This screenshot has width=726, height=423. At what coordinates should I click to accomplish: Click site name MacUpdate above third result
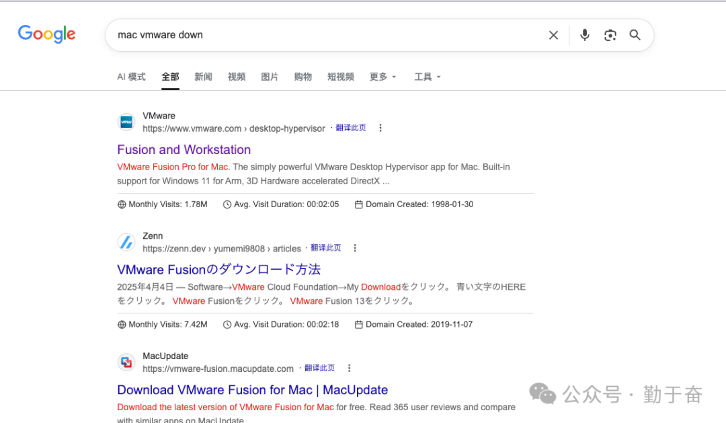click(x=165, y=356)
